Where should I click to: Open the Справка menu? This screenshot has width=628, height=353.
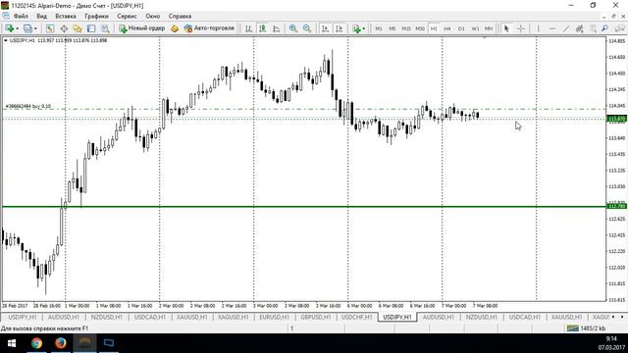coord(180,17)
